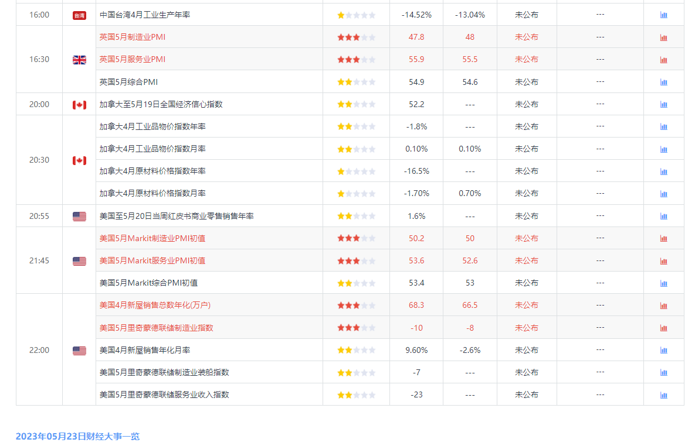
Task: Open chart icon for 英国5月制造业PMI
Action: coord(663,37)
